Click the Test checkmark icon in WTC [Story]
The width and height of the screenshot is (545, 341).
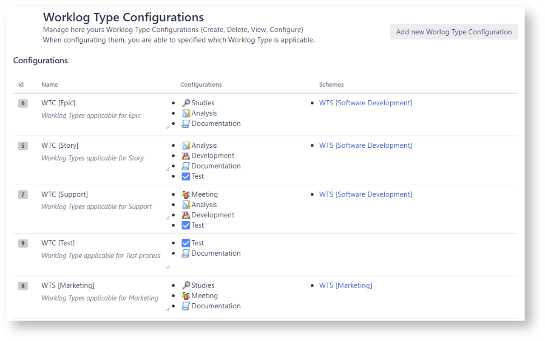click(x=186, y=176)
